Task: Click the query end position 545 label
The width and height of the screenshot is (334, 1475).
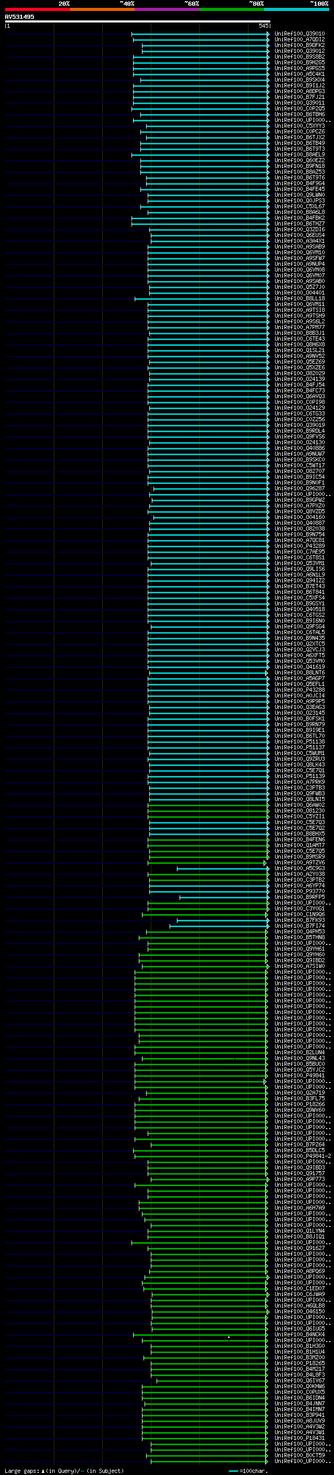Action: coord(263,26)
